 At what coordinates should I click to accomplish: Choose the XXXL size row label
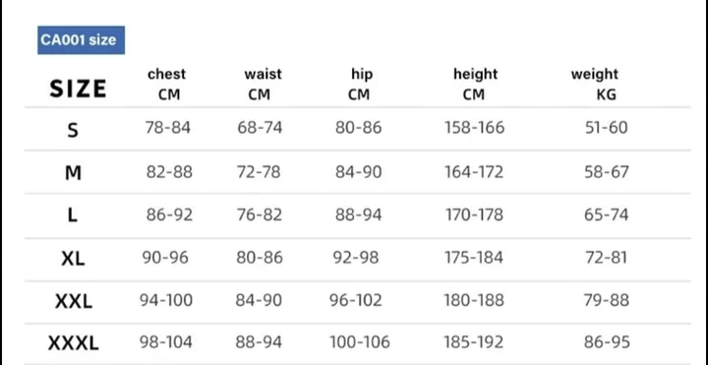tap(73, 343)
